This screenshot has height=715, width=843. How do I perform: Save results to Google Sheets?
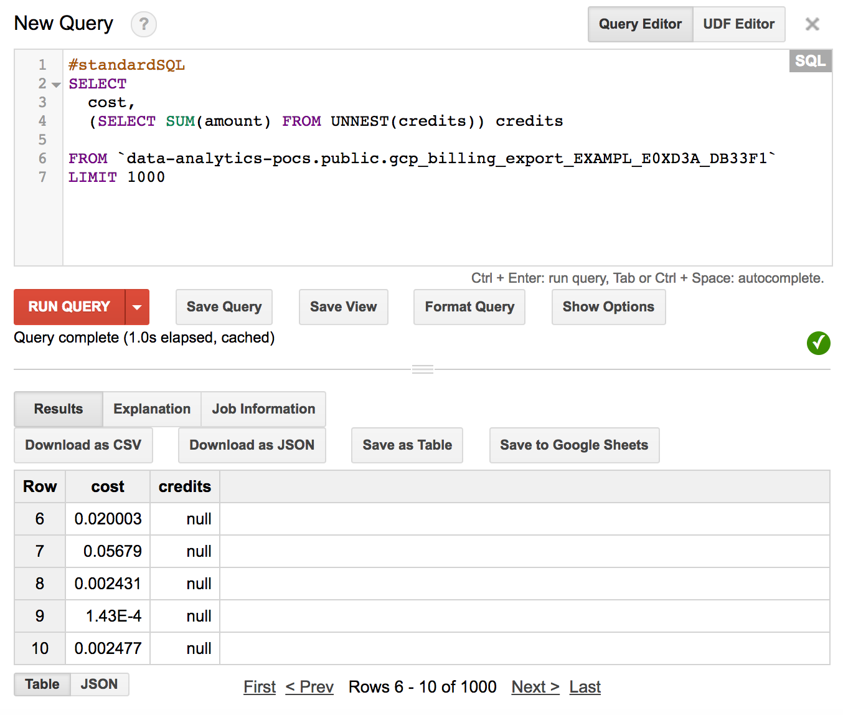point(574,445)
